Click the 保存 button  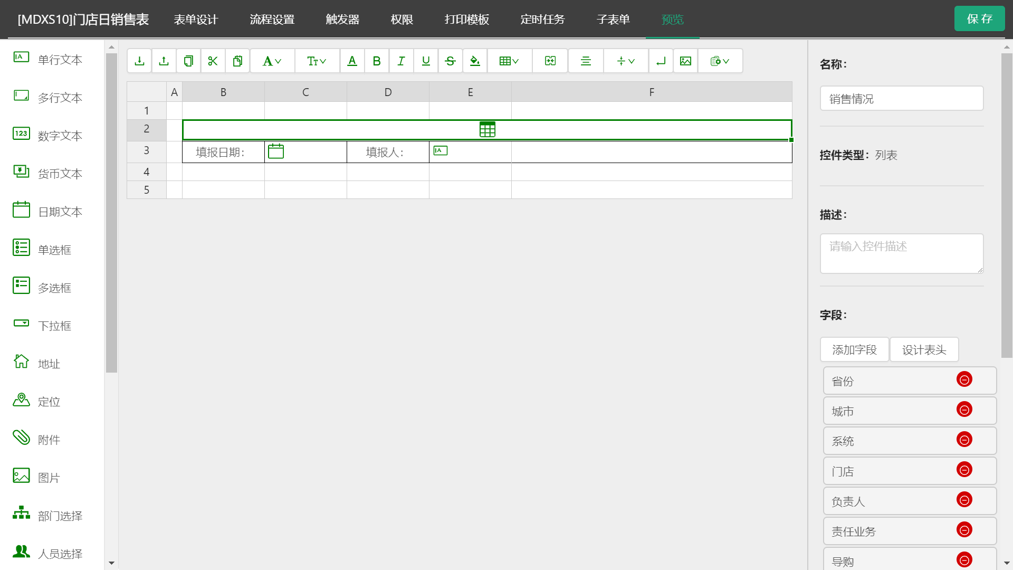pos(979,19)
